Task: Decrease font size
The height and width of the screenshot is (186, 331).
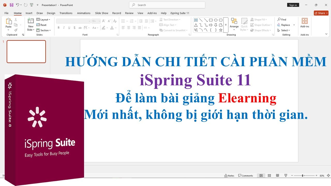Action: point(109,21)
